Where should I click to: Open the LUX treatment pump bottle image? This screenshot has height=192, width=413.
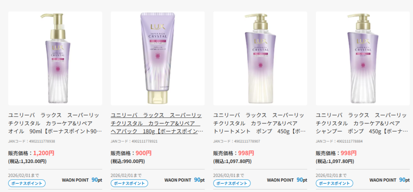coord(260,58)
